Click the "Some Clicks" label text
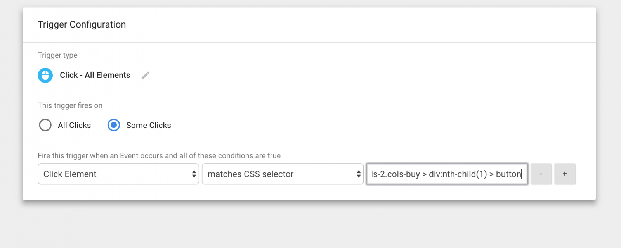Screen dimensions: 621x248 (149, 125)
